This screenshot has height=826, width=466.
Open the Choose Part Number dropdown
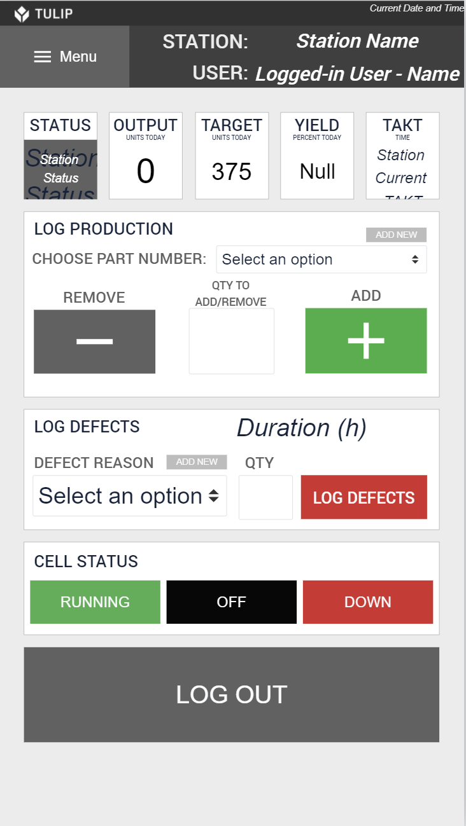(x=312, y=259)
